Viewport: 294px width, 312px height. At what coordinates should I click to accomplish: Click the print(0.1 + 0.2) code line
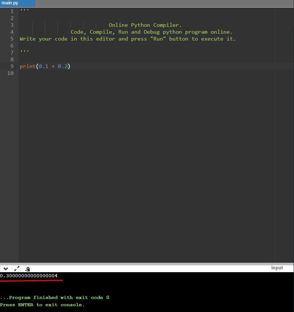[45, 66]
